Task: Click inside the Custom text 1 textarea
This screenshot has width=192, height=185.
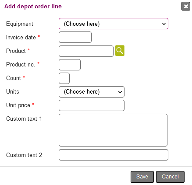Action: click(x=113, y=130)
